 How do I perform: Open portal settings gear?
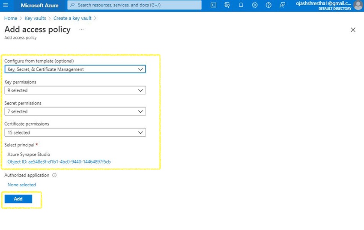(x=255, y=5)
